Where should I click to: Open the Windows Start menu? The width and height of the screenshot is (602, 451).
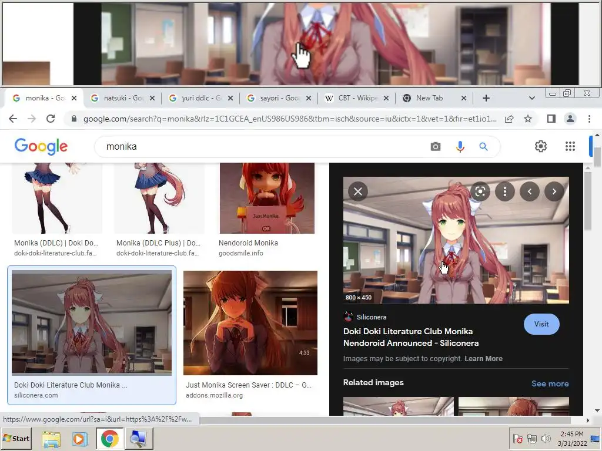point(16,438)
